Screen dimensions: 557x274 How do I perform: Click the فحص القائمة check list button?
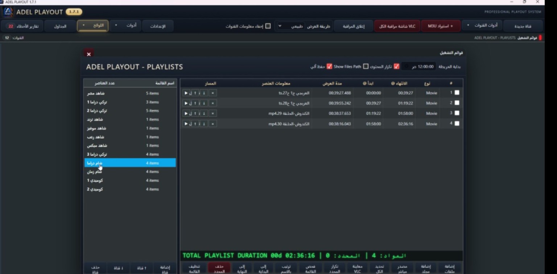(310, 269)
